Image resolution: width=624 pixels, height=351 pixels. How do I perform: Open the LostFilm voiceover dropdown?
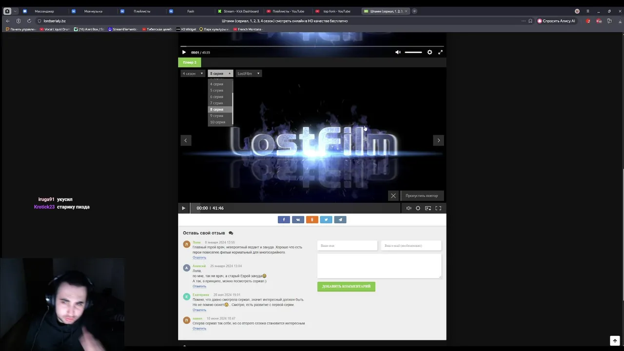(249, 74)
